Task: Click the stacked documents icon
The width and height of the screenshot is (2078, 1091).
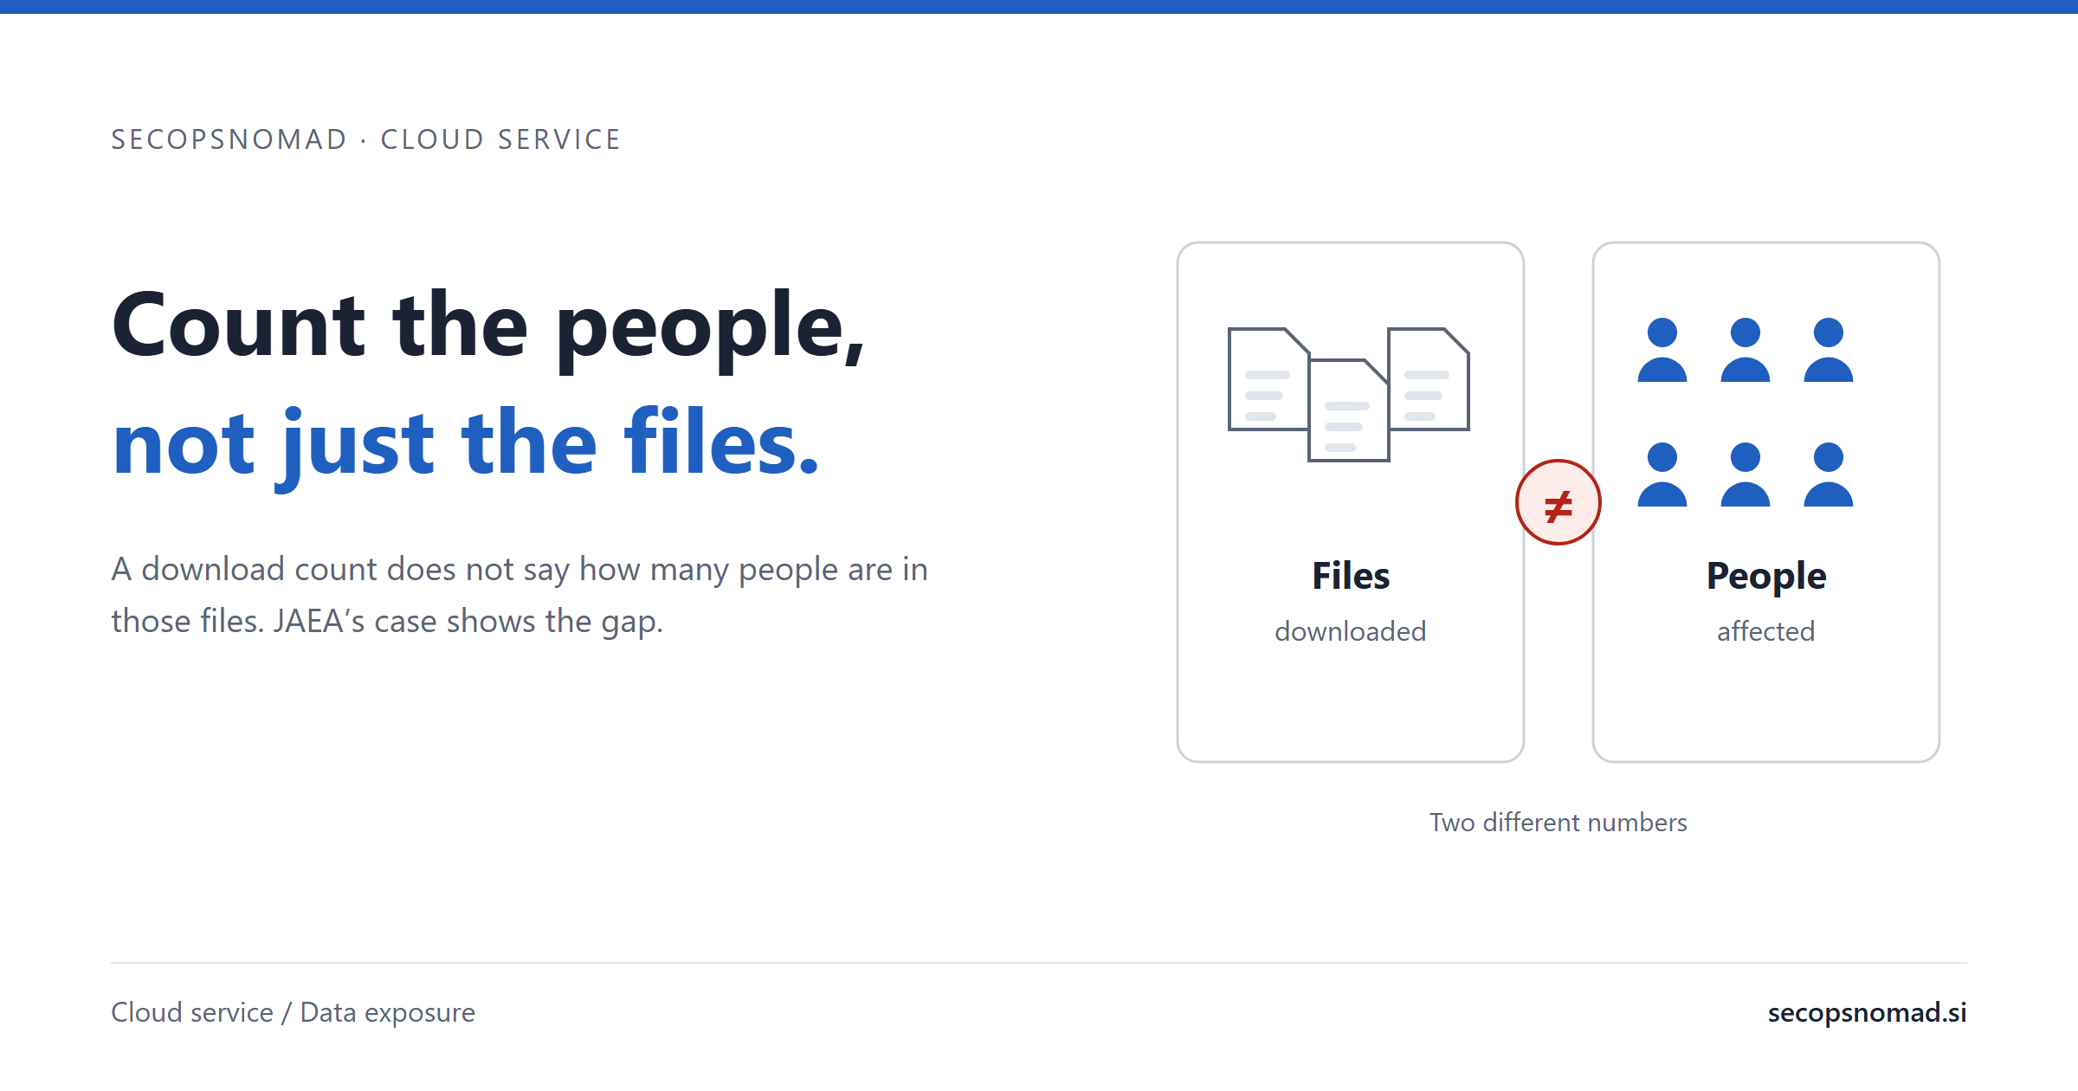Action: click(1349, 394)
